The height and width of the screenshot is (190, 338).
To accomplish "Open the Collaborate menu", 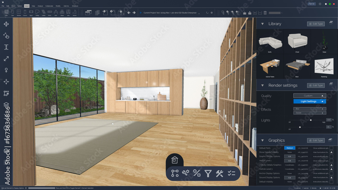I will [49, 6].
